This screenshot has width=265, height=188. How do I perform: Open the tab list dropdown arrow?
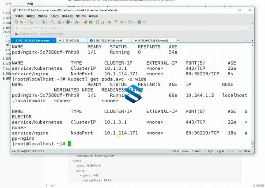click(x=253, y=41)
